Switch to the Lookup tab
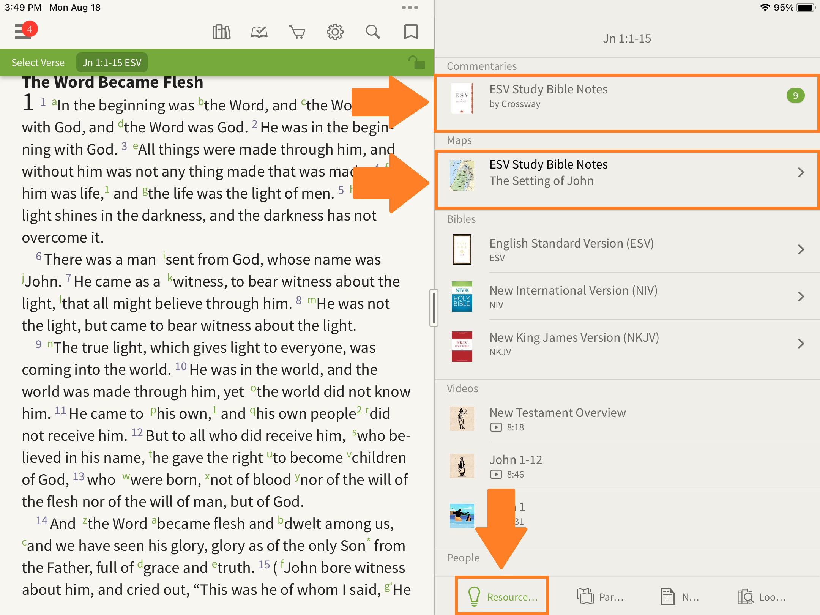The image size is (820, 615). point(762,597)
